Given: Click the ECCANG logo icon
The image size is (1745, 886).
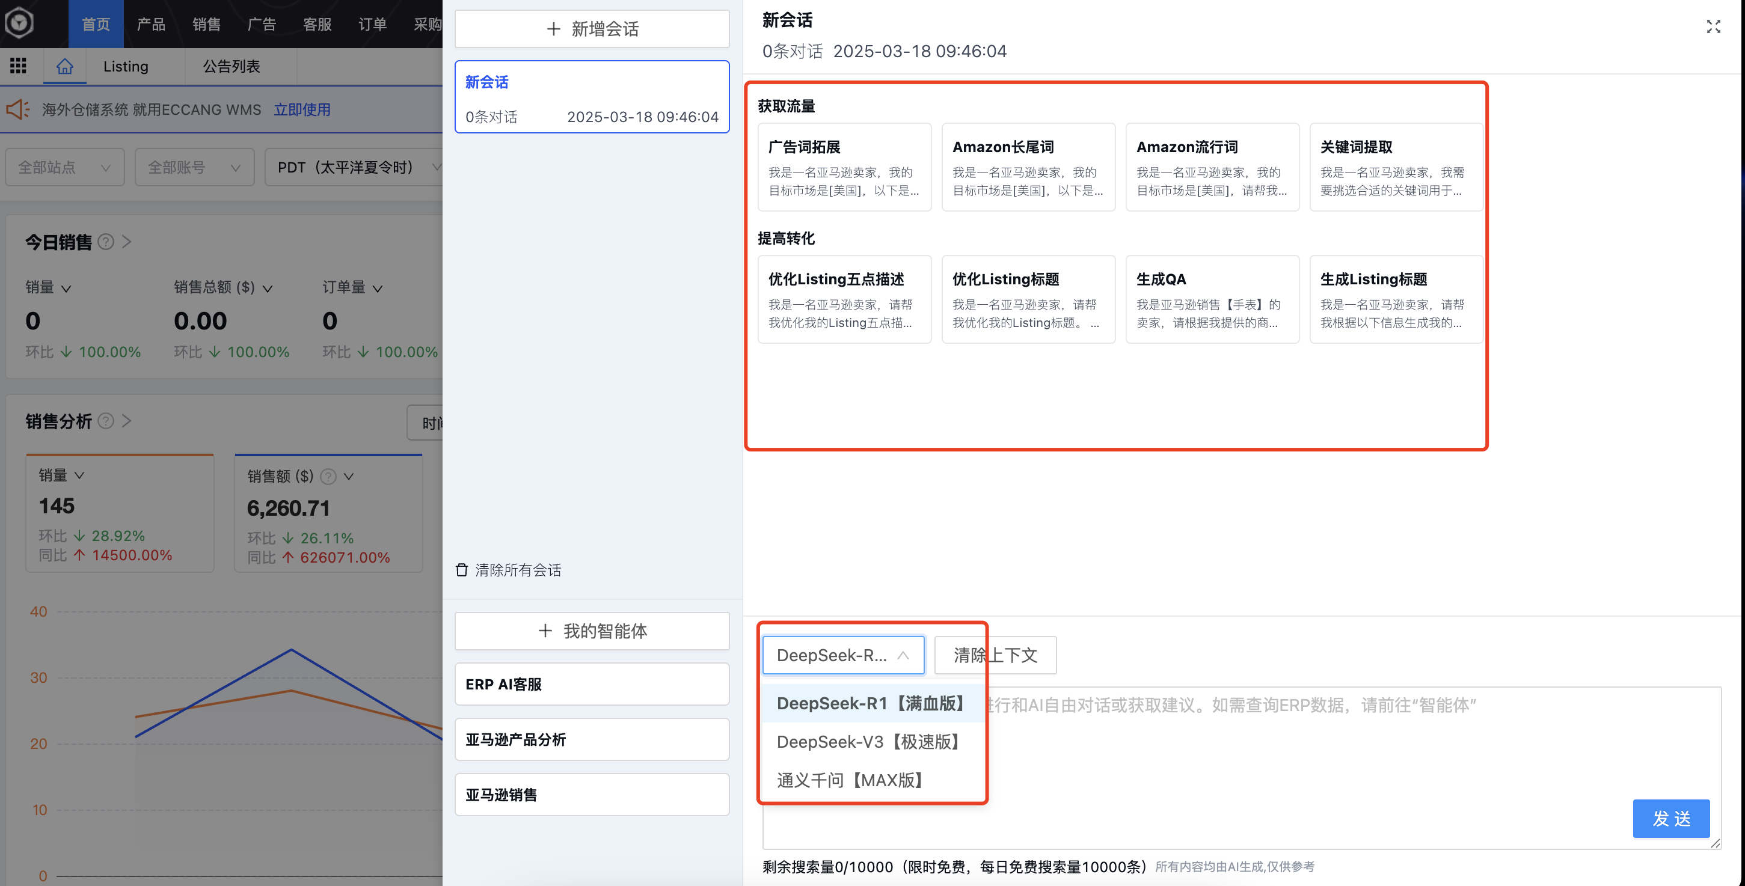Looking at the screenshot, I should click(x=20, y=23).
